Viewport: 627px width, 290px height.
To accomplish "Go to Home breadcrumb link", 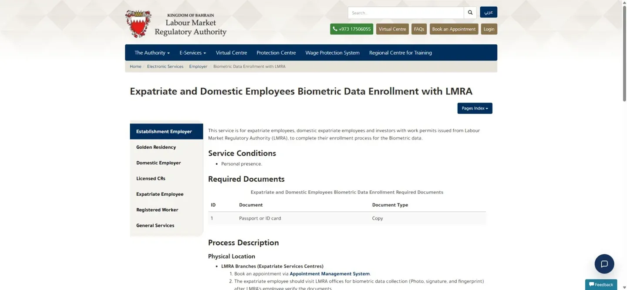I will tap(135, 67).
